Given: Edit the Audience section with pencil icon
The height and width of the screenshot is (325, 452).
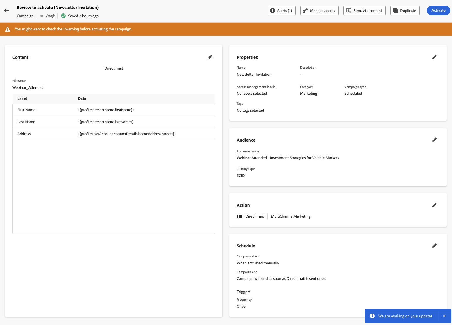Looking at the screenshot, I should tap(434, 140).
